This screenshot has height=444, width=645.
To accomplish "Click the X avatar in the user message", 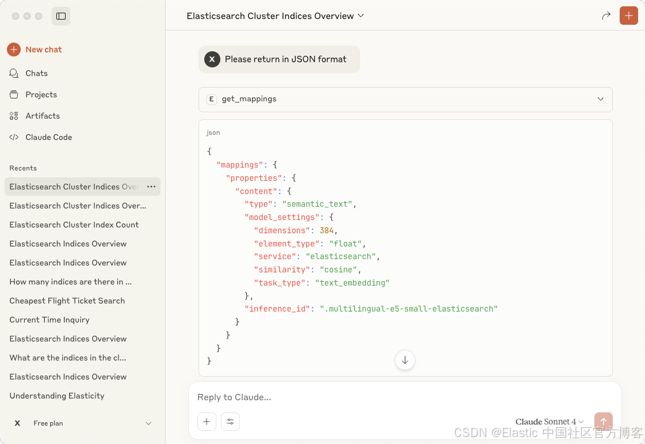I will point(212,59).
